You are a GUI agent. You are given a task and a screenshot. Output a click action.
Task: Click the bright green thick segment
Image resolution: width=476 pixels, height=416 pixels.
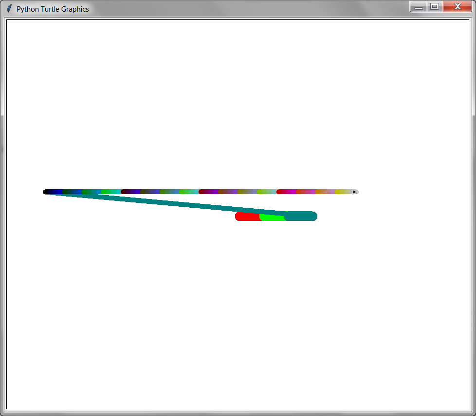tap(271, 217)
